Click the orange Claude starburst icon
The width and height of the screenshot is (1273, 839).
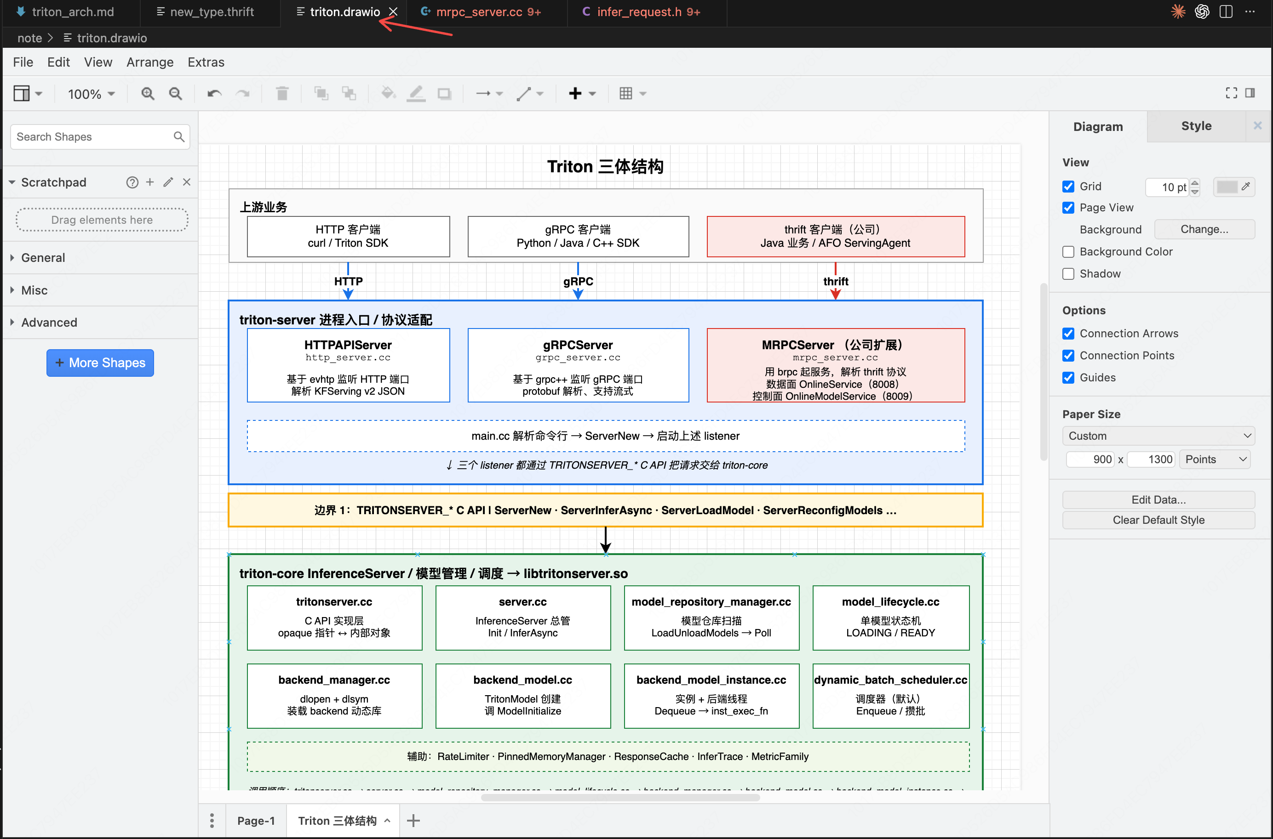1178,11
